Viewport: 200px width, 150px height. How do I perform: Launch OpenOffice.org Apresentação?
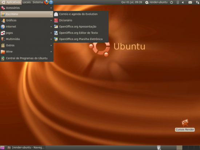coord(81,27)
